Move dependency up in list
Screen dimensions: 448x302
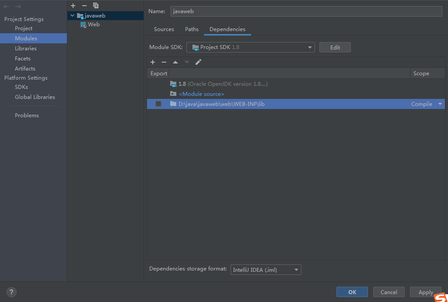[x=175, y=62]
